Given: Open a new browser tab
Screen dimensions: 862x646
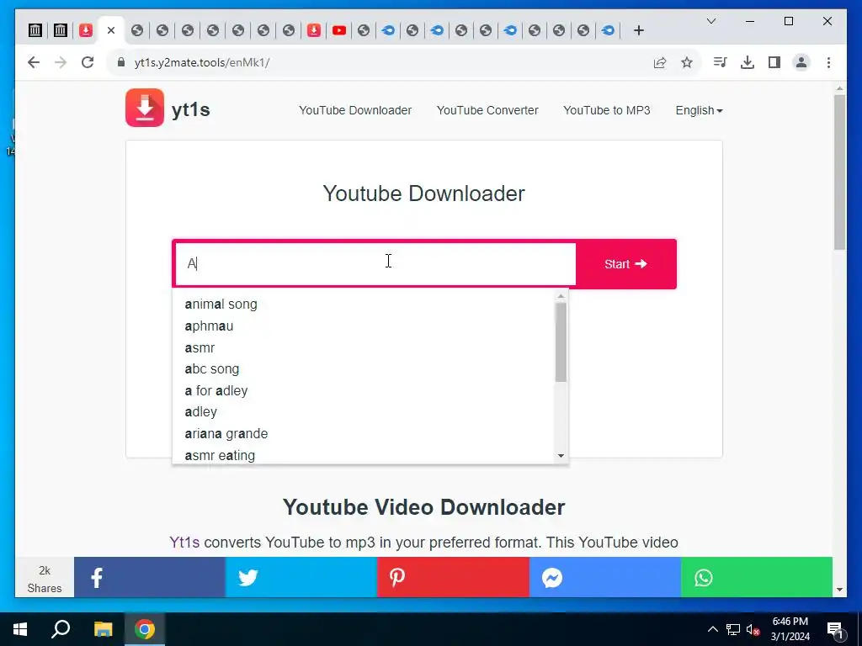Looking at the screenshot, I should pyautogui.click(x=638, y=30).
